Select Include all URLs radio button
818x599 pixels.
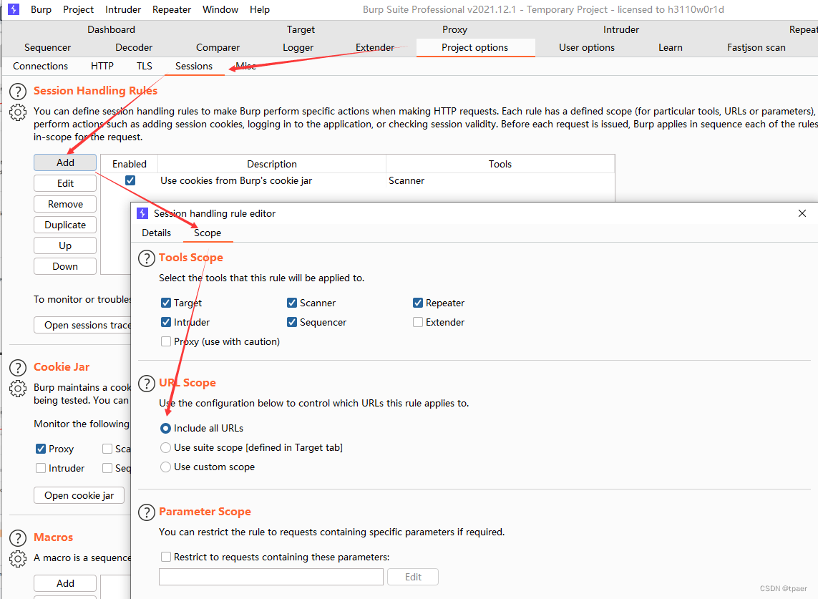[165, 428]
